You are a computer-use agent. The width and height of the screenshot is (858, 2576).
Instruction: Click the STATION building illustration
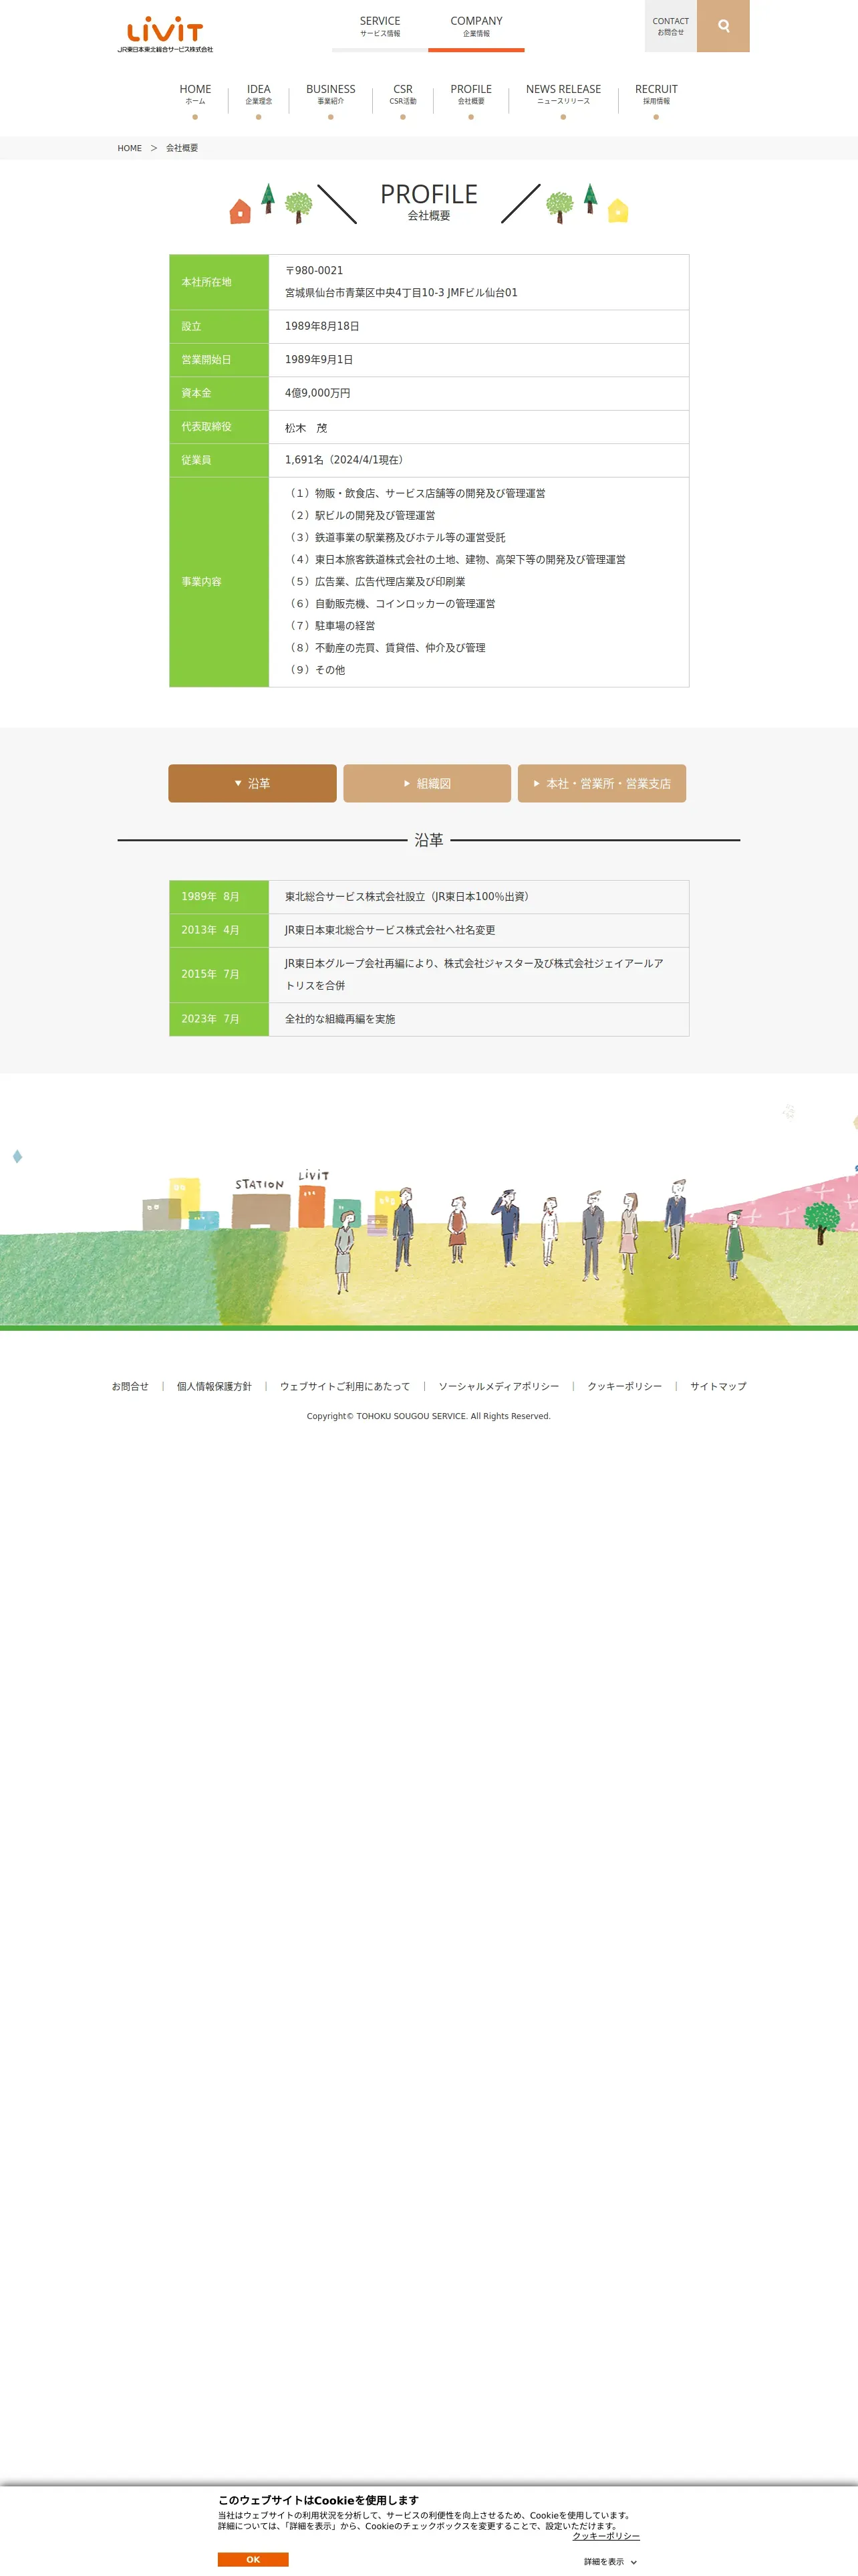[x=261, y=1204]
